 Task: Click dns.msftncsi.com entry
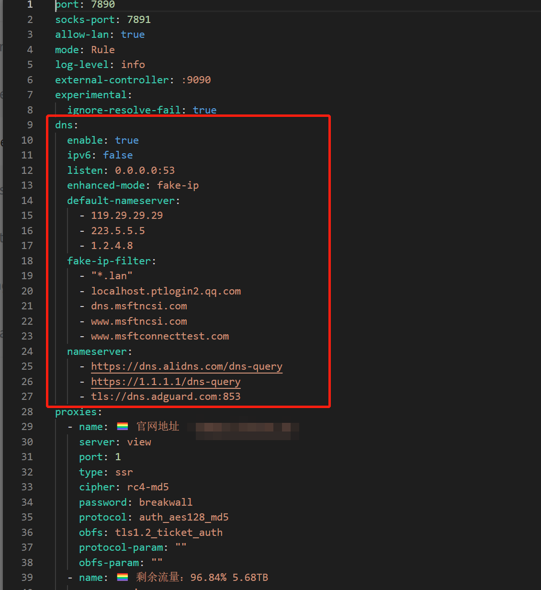coord(139,306)
